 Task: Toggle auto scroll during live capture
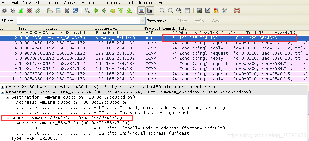pyautogui.click(x=150, y=11)
